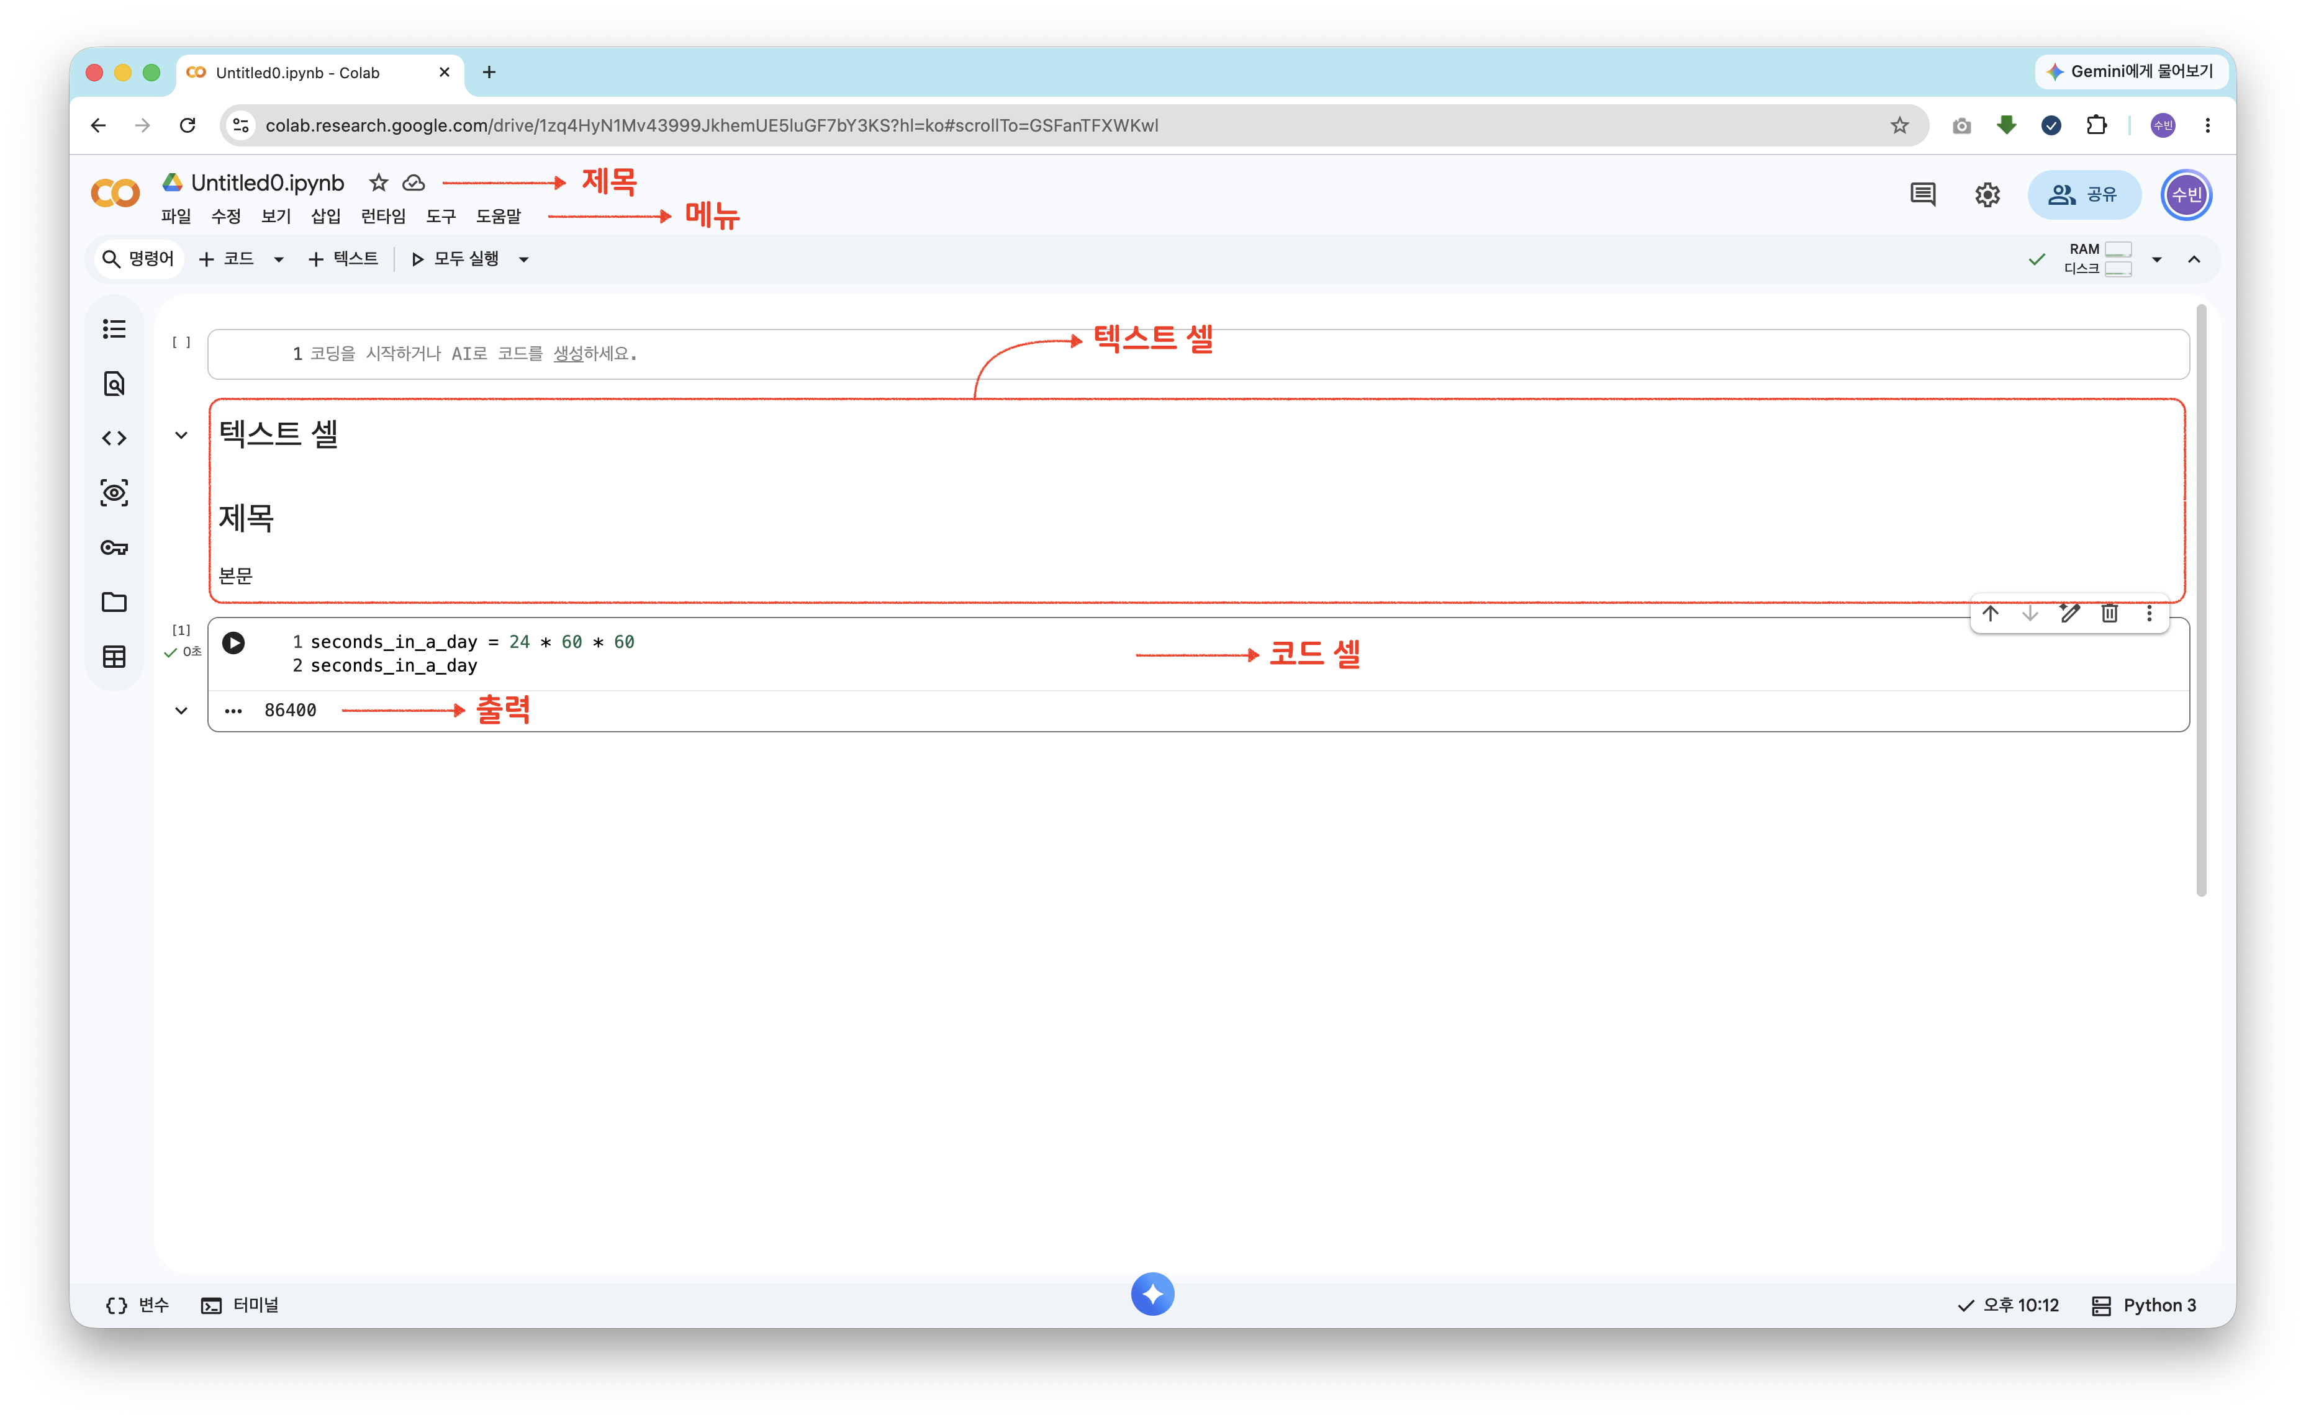The width and height of the screenshot is (2306, 1420).
Task: Star the Untitled0.ipynb notebook
Action: (379, 182)
